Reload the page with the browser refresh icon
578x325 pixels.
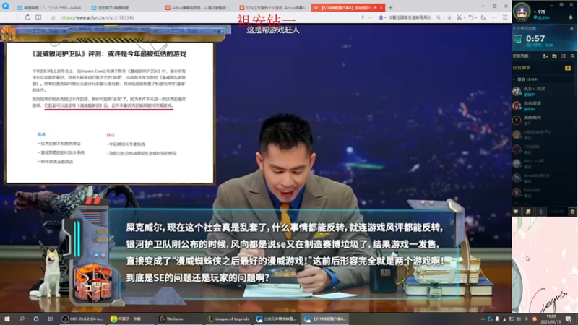coord(27,17)
